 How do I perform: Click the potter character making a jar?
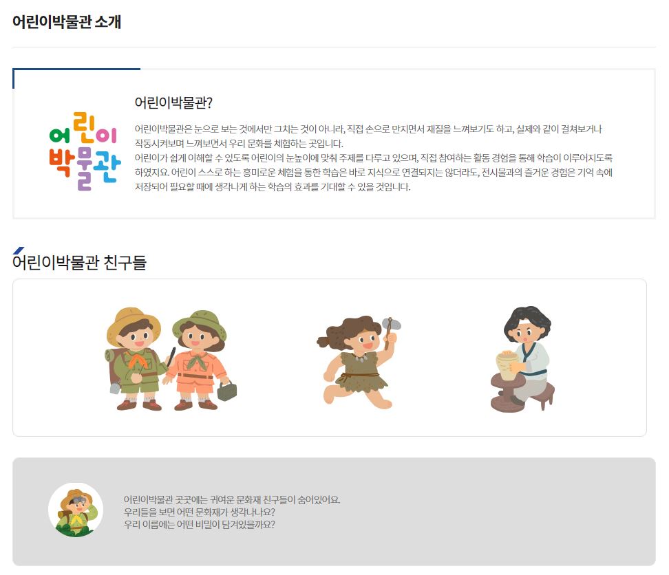click(x=522, y=359)
